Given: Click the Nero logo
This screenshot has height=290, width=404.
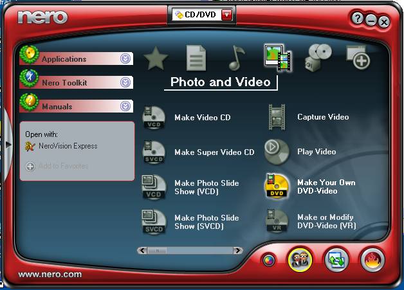Looking at the screenshot, I should [x=42, y=17].
